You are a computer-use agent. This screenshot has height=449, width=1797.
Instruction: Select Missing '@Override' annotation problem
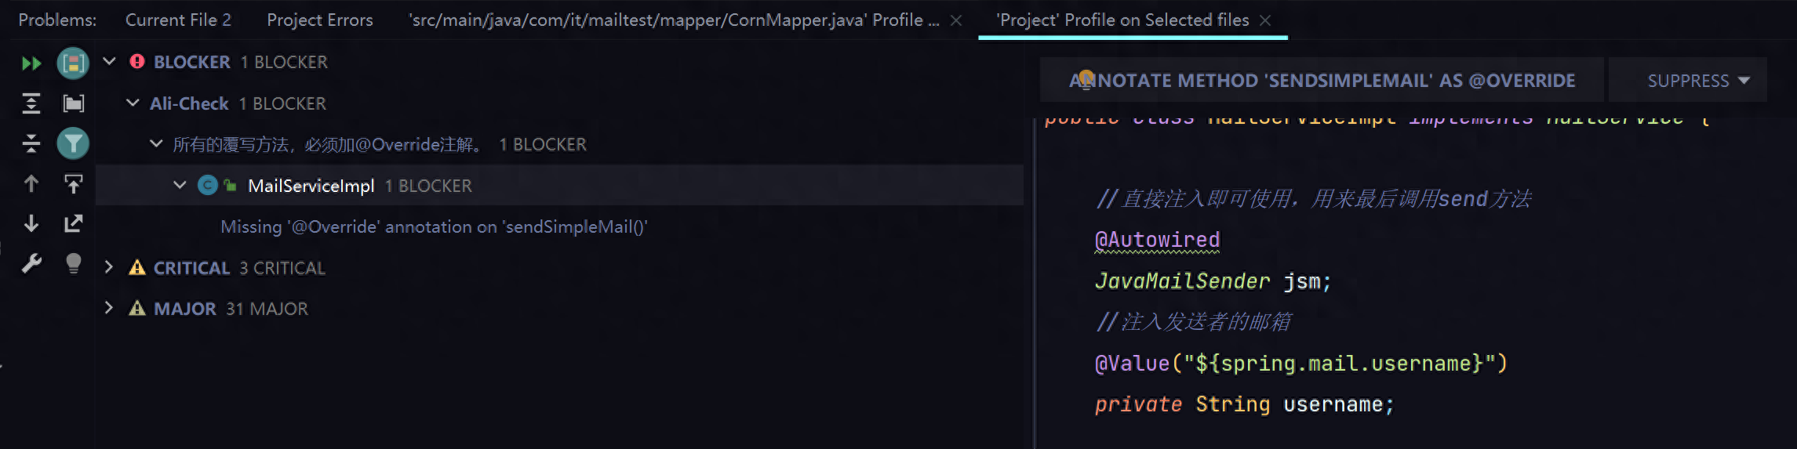pos(434,227)
